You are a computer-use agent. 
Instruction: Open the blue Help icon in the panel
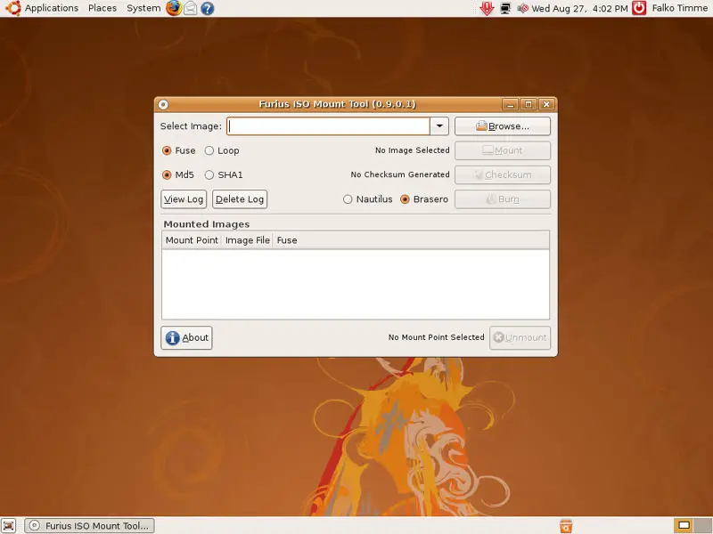click(208, 8)
